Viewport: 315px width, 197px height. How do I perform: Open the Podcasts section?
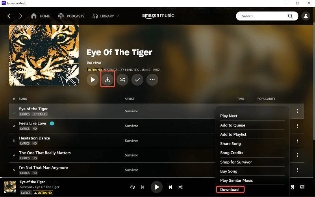[x=71, y=16]
